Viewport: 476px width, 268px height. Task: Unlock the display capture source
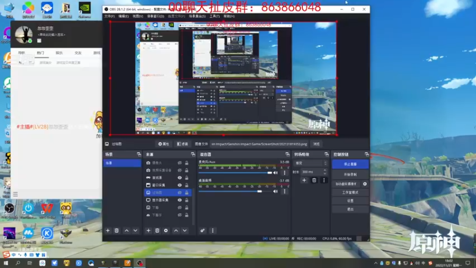[187, 200]
